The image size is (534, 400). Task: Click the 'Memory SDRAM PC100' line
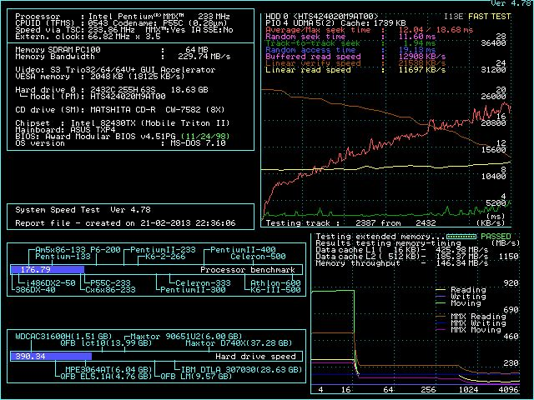(x=111, y=50)
